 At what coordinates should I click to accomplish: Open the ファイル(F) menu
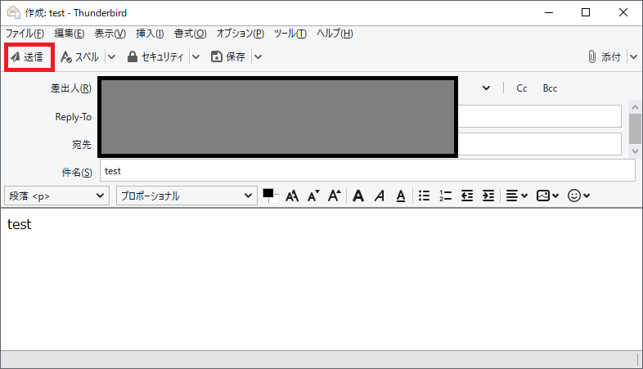point(25,34)
